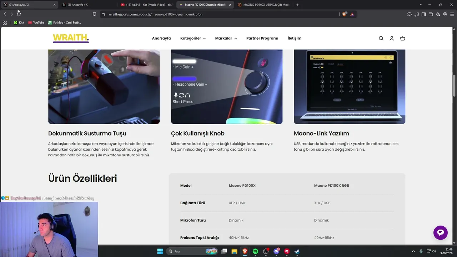Image resolution: width=457 pixels, height=257 pixels.
Task: Open the İletişim page
Action: [x=295, y=38]
